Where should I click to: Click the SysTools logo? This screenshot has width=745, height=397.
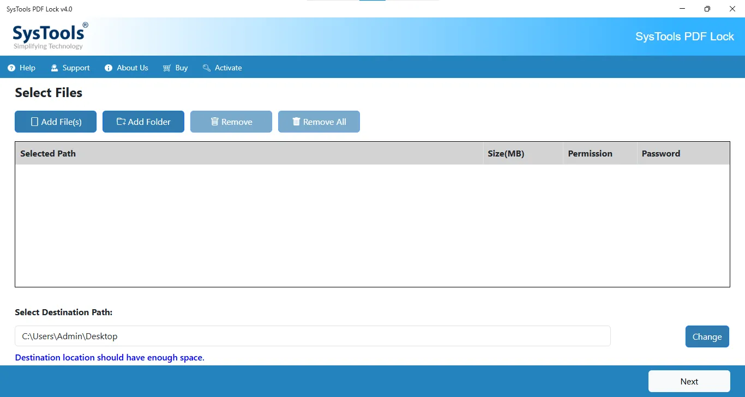click(x=50, y=36)
